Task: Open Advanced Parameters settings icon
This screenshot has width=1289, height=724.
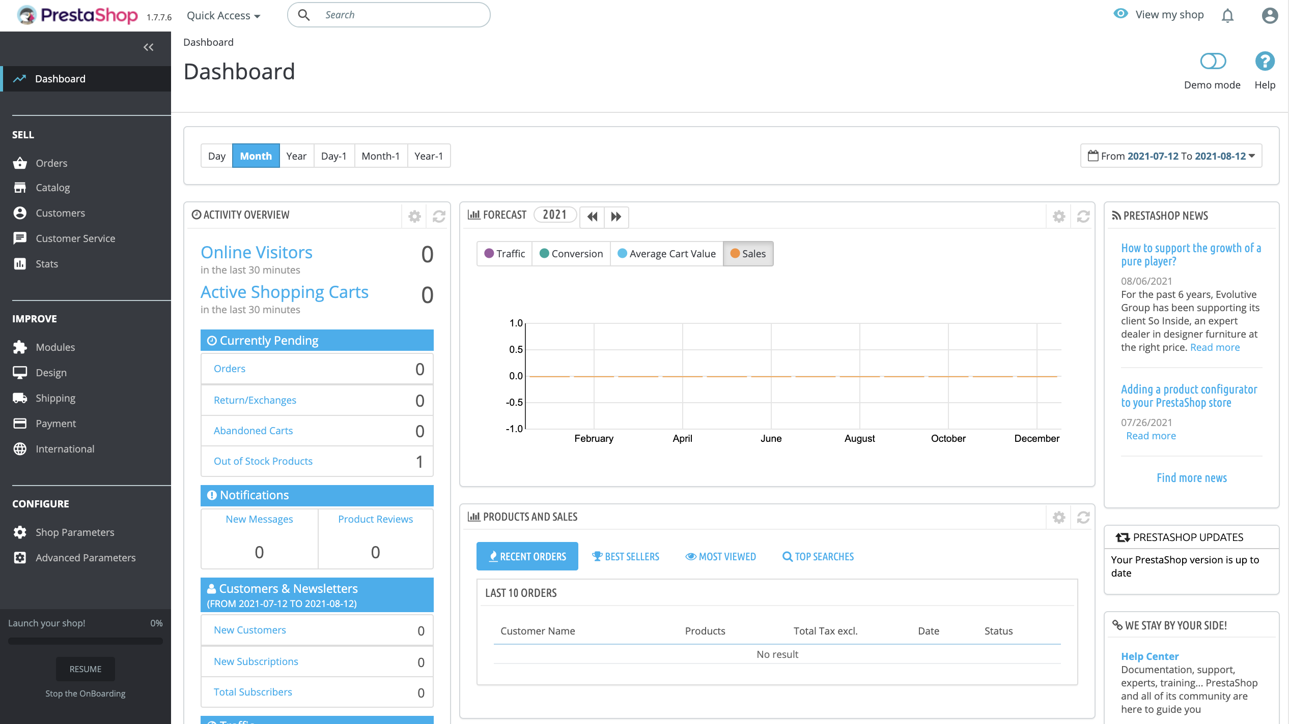Action: coord(20,558)
